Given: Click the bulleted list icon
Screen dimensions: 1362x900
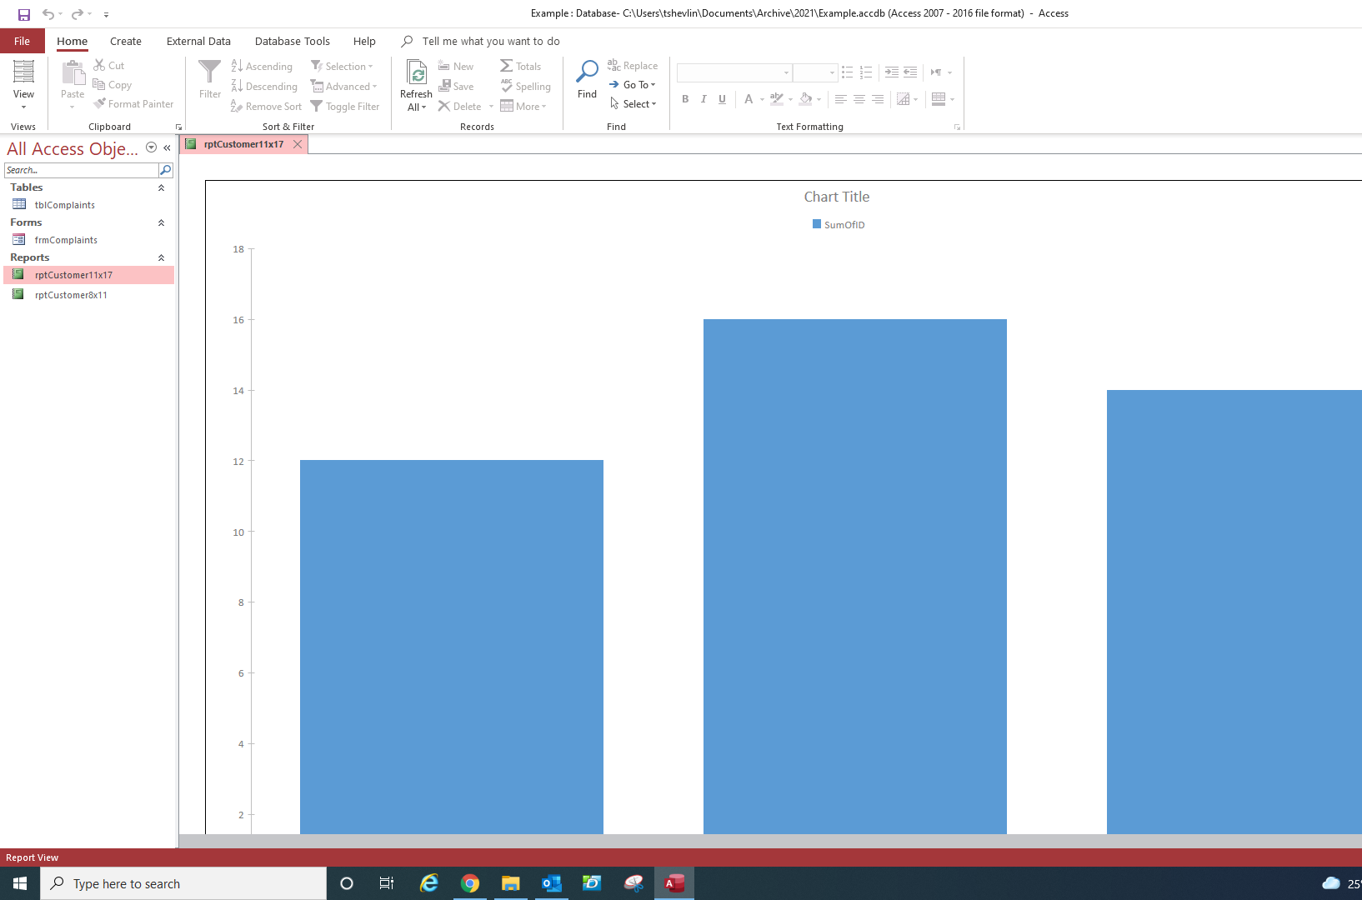Looking at the screenshot, I should [x=848, y=72].
